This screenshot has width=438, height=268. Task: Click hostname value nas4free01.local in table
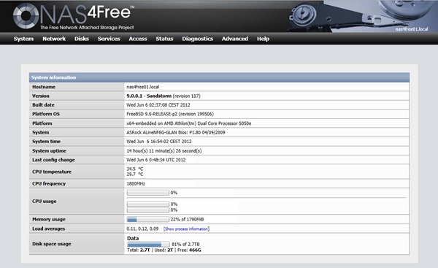[143, 87]
